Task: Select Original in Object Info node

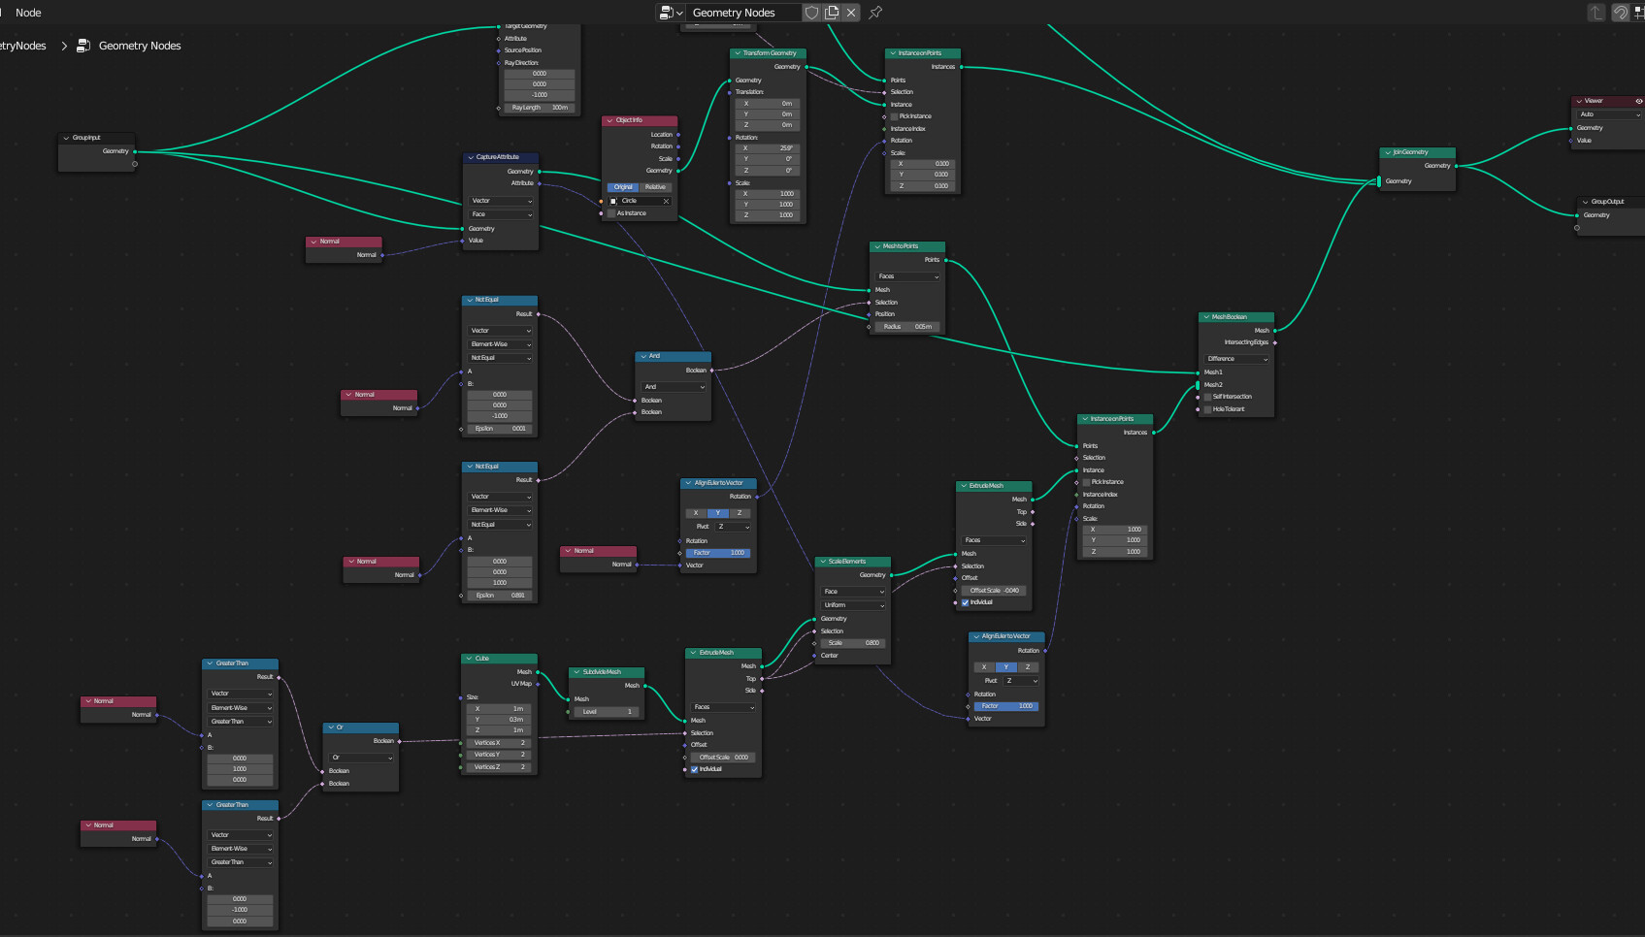Action: [x=623, y=187]
